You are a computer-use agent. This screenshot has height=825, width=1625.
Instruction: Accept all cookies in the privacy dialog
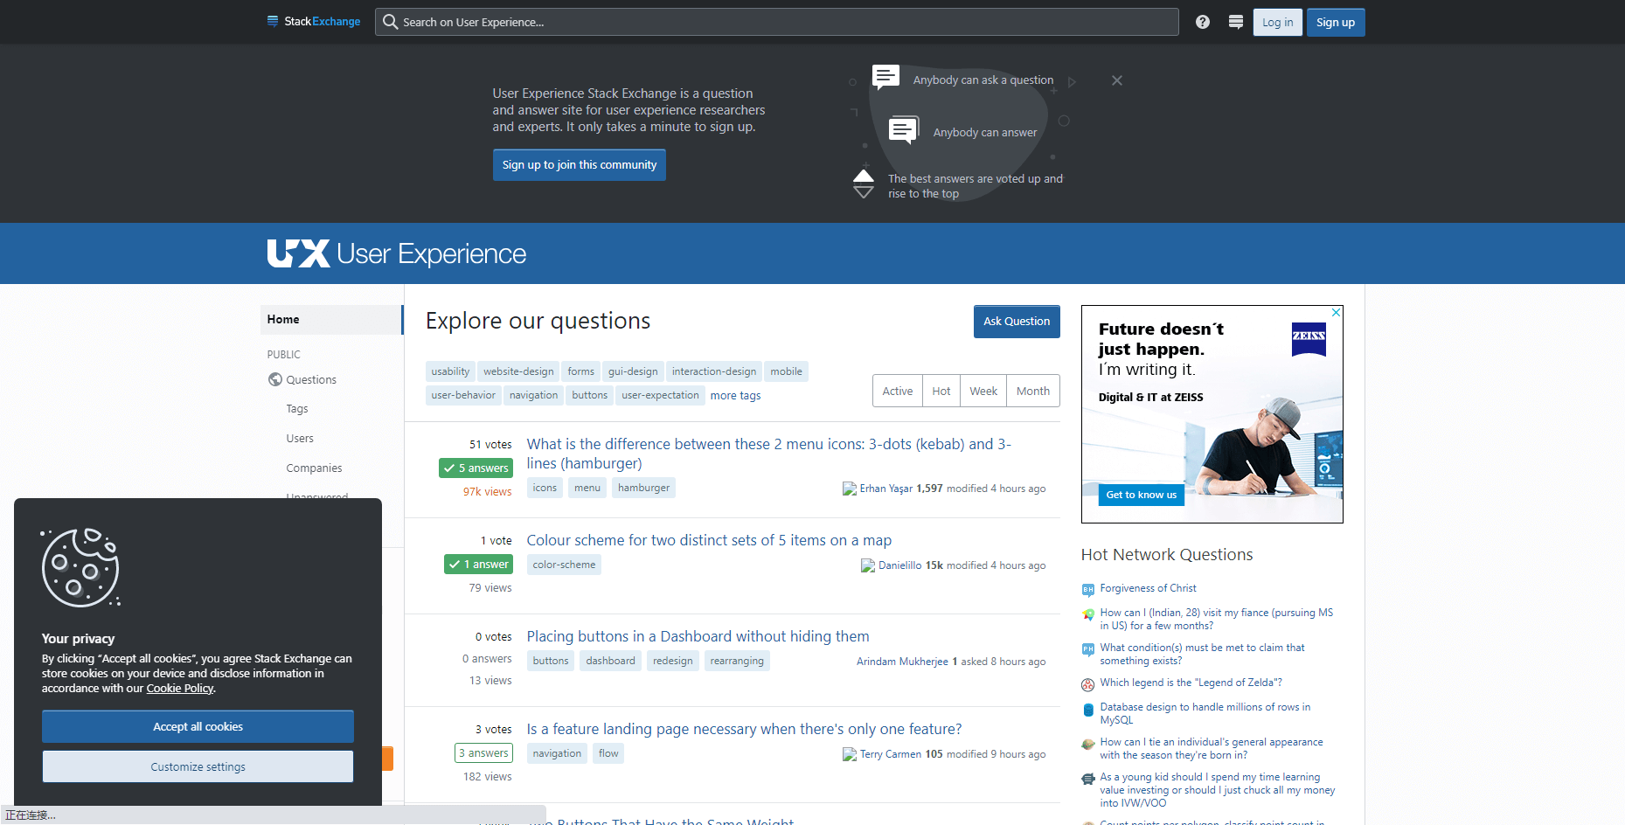click(198, 726)
